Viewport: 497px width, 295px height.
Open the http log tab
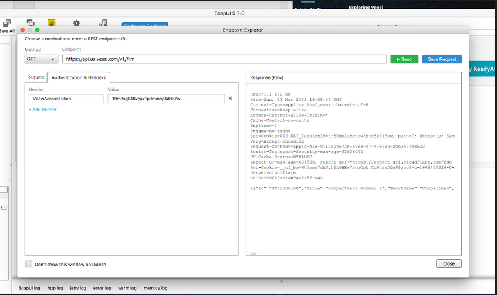pos(55,288)
